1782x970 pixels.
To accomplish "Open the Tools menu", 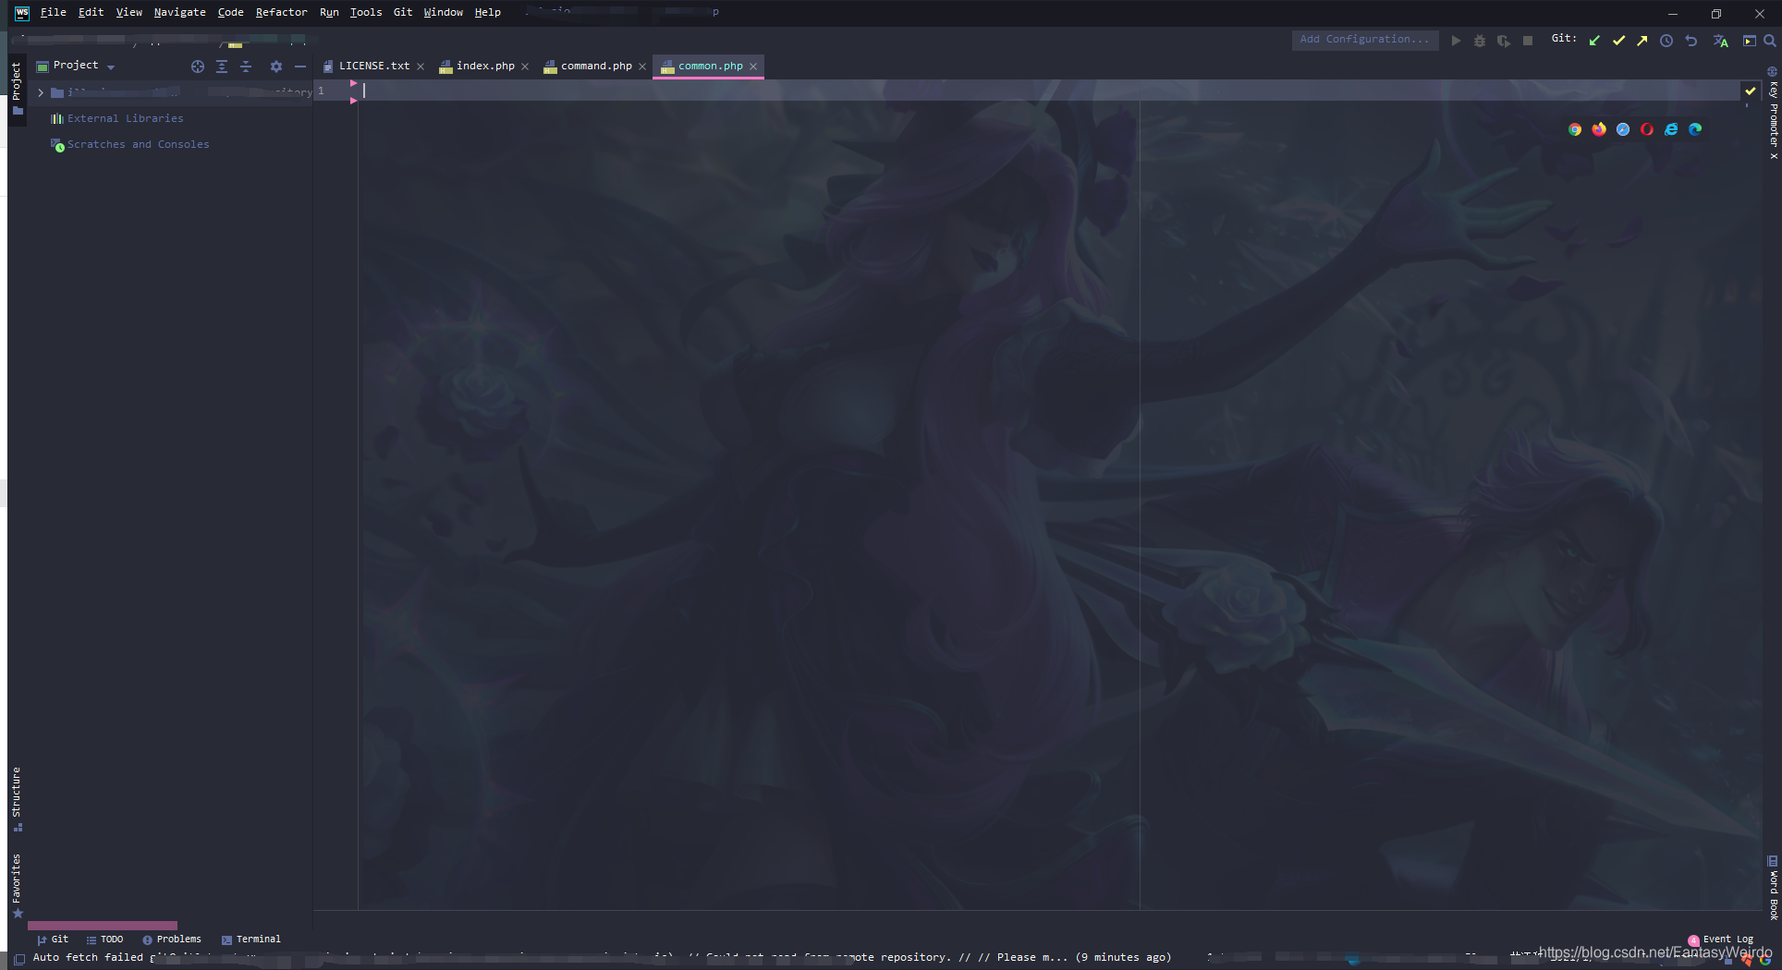I will click(366, 12).
